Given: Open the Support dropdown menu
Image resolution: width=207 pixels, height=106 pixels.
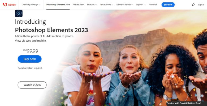Looking at the screenshot, I should pyautogui.click(x=141, y=5).
